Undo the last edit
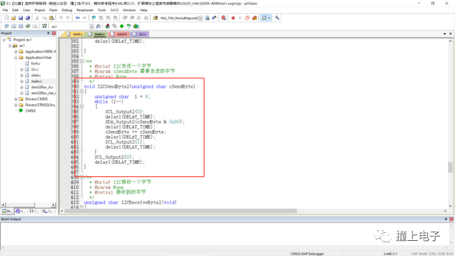 (x=61, y=18)
